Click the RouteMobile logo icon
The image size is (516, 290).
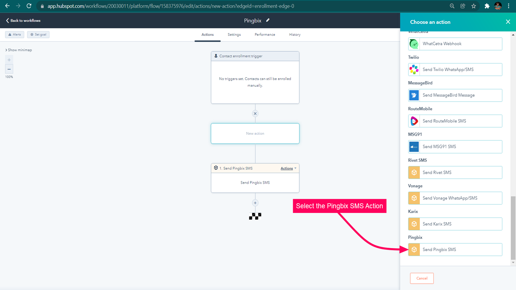pos(414,121)
